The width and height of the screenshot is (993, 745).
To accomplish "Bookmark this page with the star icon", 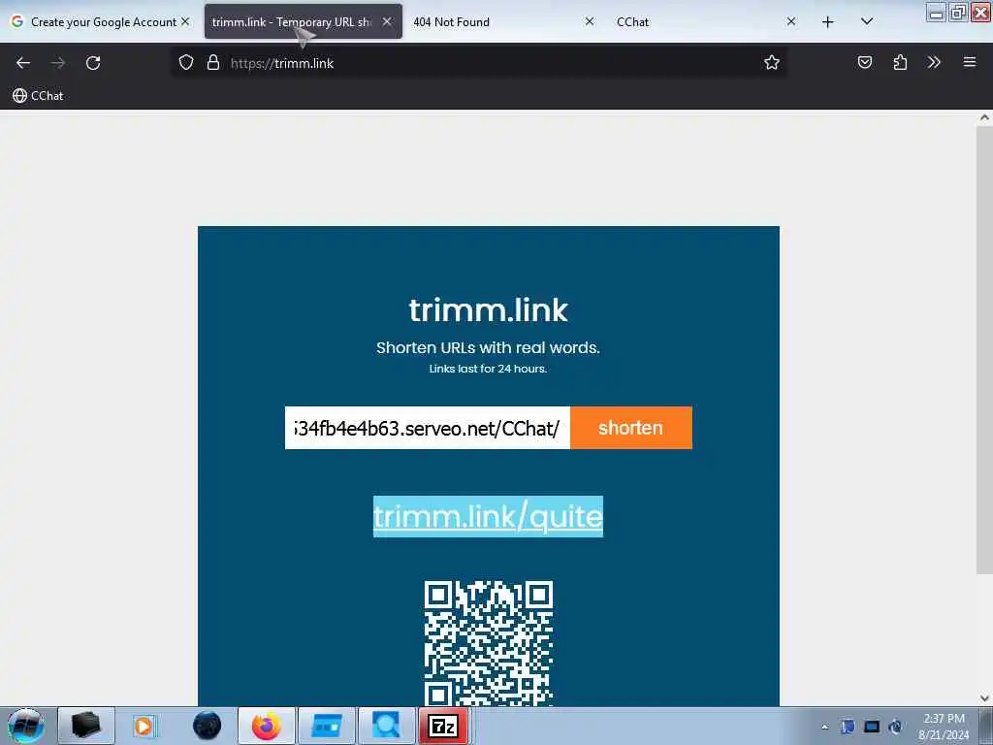I will pyautogui.click(x=771, y=63).
